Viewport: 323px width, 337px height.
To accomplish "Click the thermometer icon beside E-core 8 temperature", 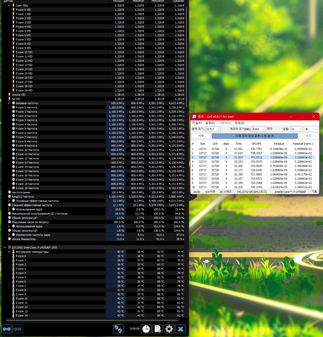I will [x=13, y=290].
